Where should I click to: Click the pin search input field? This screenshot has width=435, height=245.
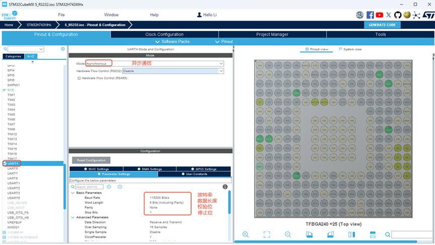click(413, 235)
